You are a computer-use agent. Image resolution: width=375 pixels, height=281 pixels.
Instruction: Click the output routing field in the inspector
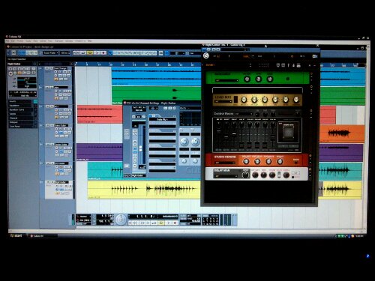tap(23, 96)
